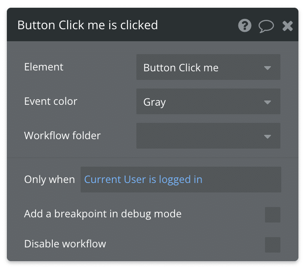The width and height of the screenshot is (307, 268).
Task: Tick the Disable workflow checkbox
Action: [273, 245]
